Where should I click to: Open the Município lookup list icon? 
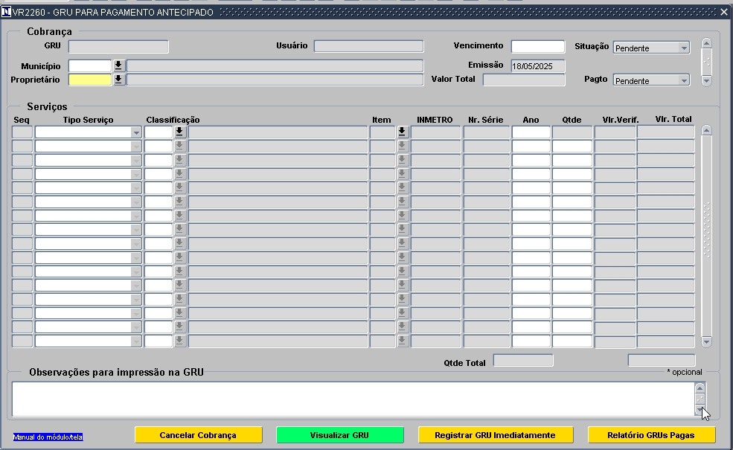click(118, 65)
